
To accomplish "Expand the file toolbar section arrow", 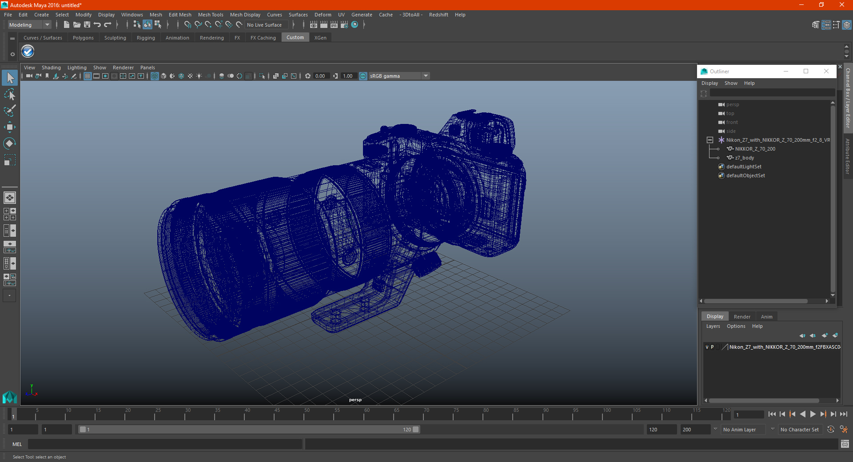I will pos(117,25).
